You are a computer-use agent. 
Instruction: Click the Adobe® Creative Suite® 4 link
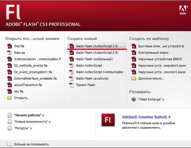coord(146,117)
